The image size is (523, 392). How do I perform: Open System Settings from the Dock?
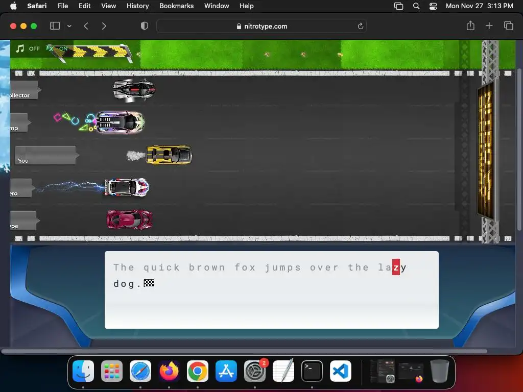[255, 371]
